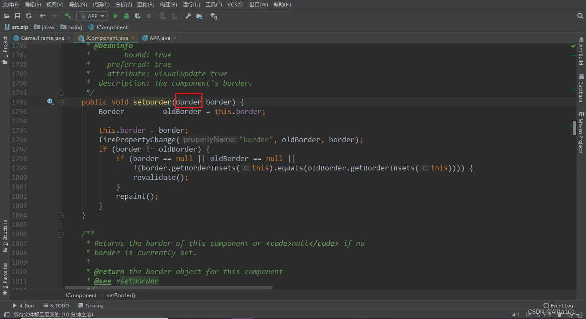Start debugging with the green bug icon
This screenshot has width=586, height=319.
[x=127, y=16]
